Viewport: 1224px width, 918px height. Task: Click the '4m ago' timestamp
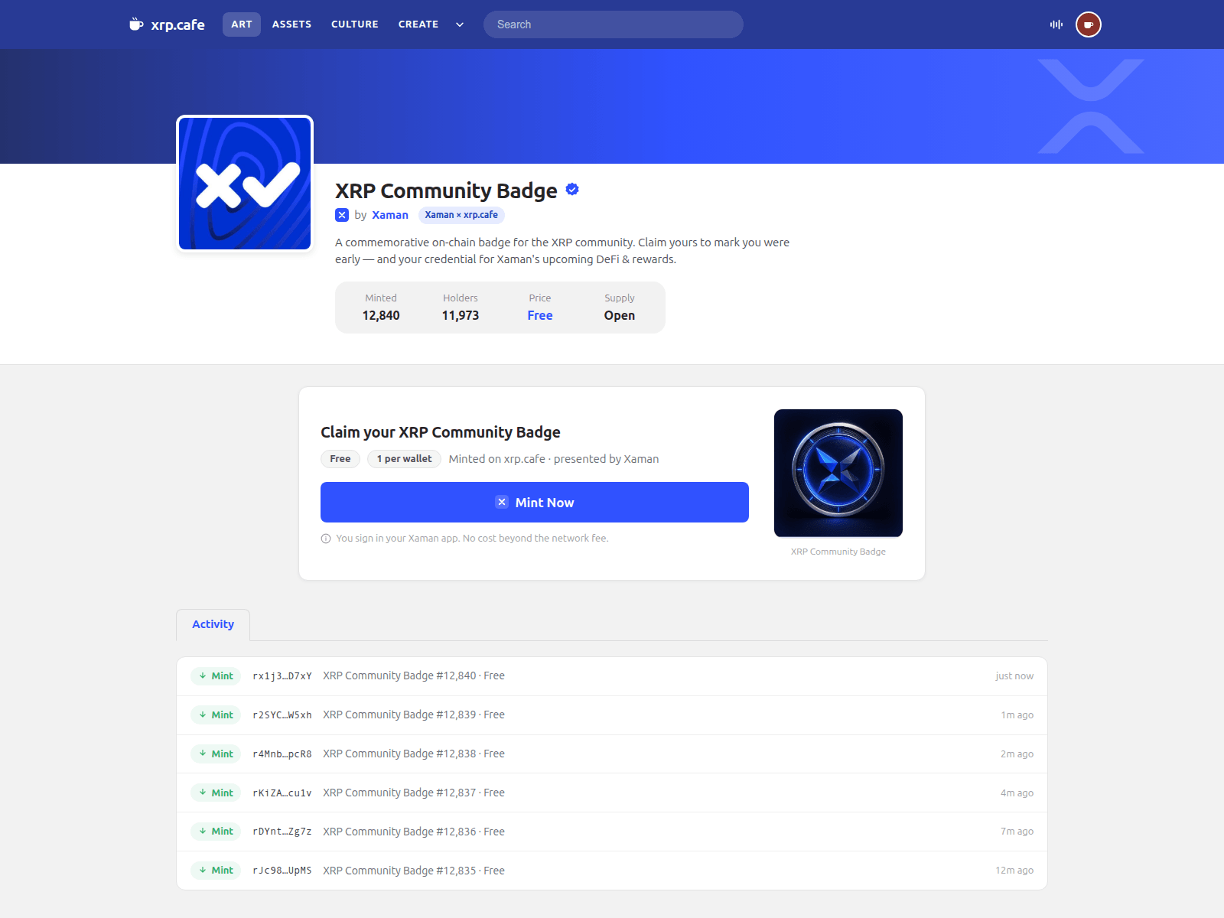point(1017,793)
